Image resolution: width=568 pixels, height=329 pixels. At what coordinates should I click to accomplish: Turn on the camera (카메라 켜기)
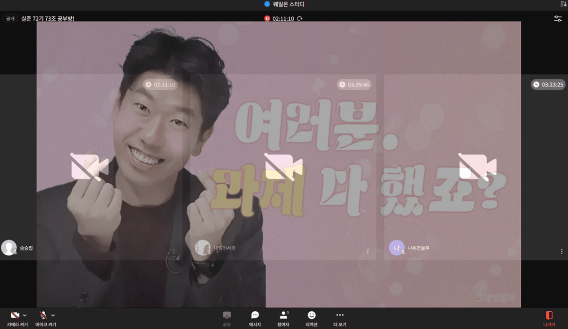pos(15,316)
